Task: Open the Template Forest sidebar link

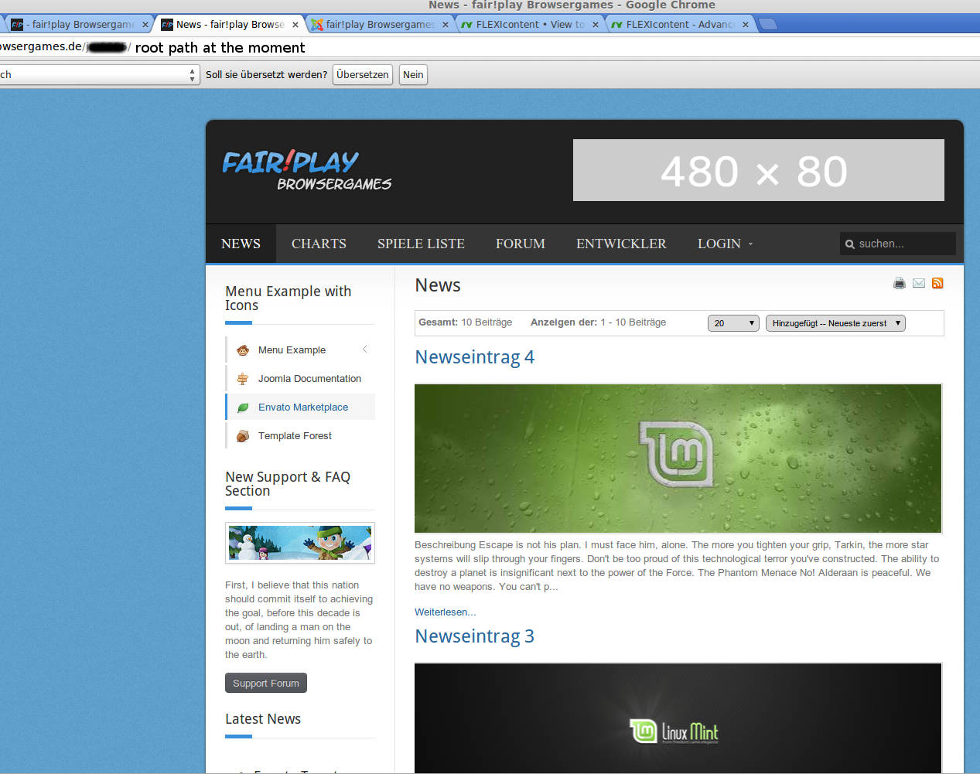Action: point(295,436)
